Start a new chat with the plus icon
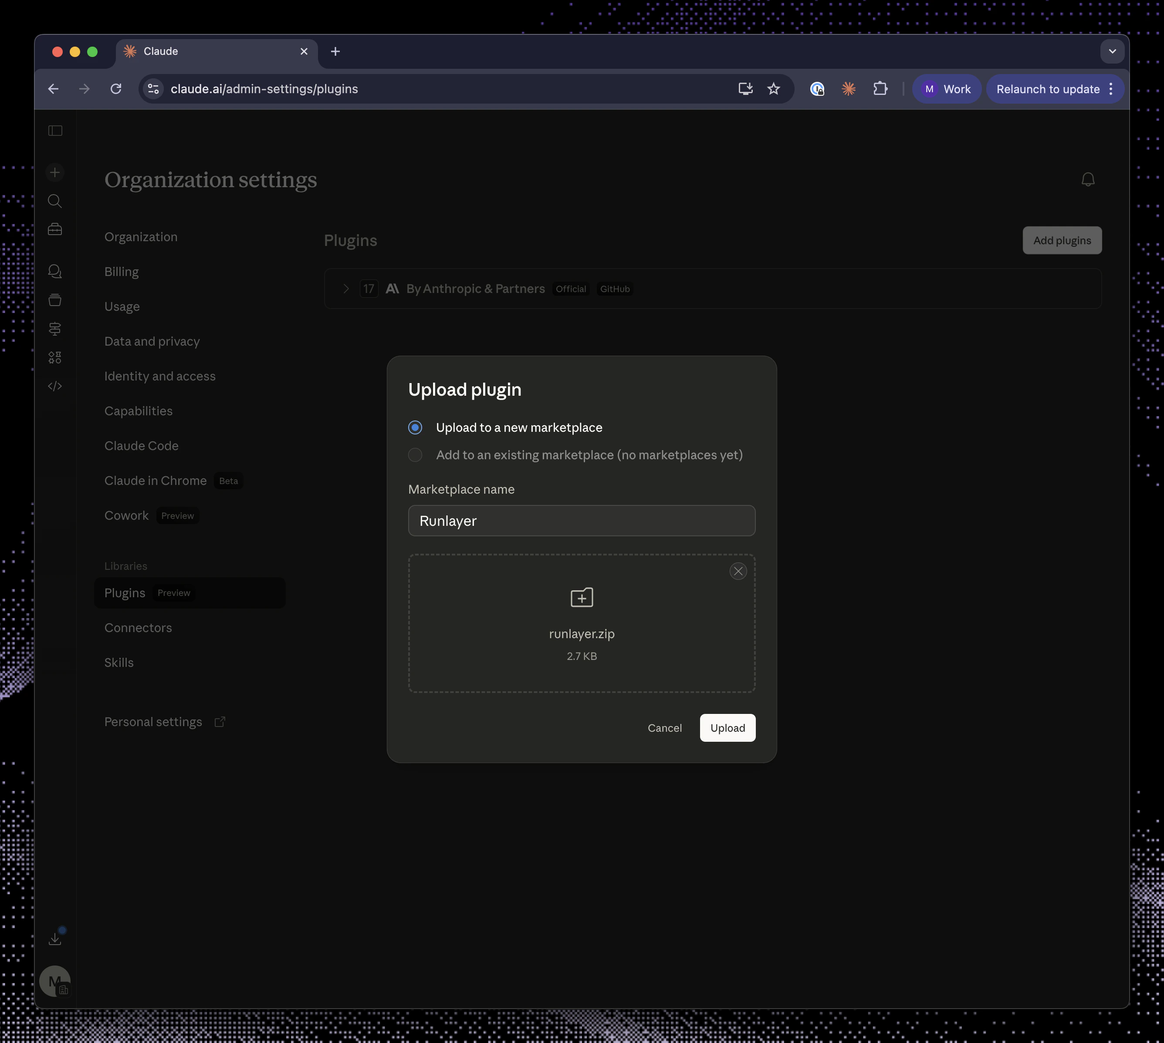The width and height of the screenshot is (1164, 1043). point(55,172)
